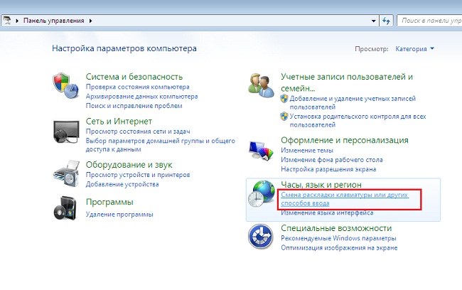Image resolution: width=462 pixels, height=290 pixels.
Task: Click shield beside Установка родительского контроля
Action: (284, 116)
